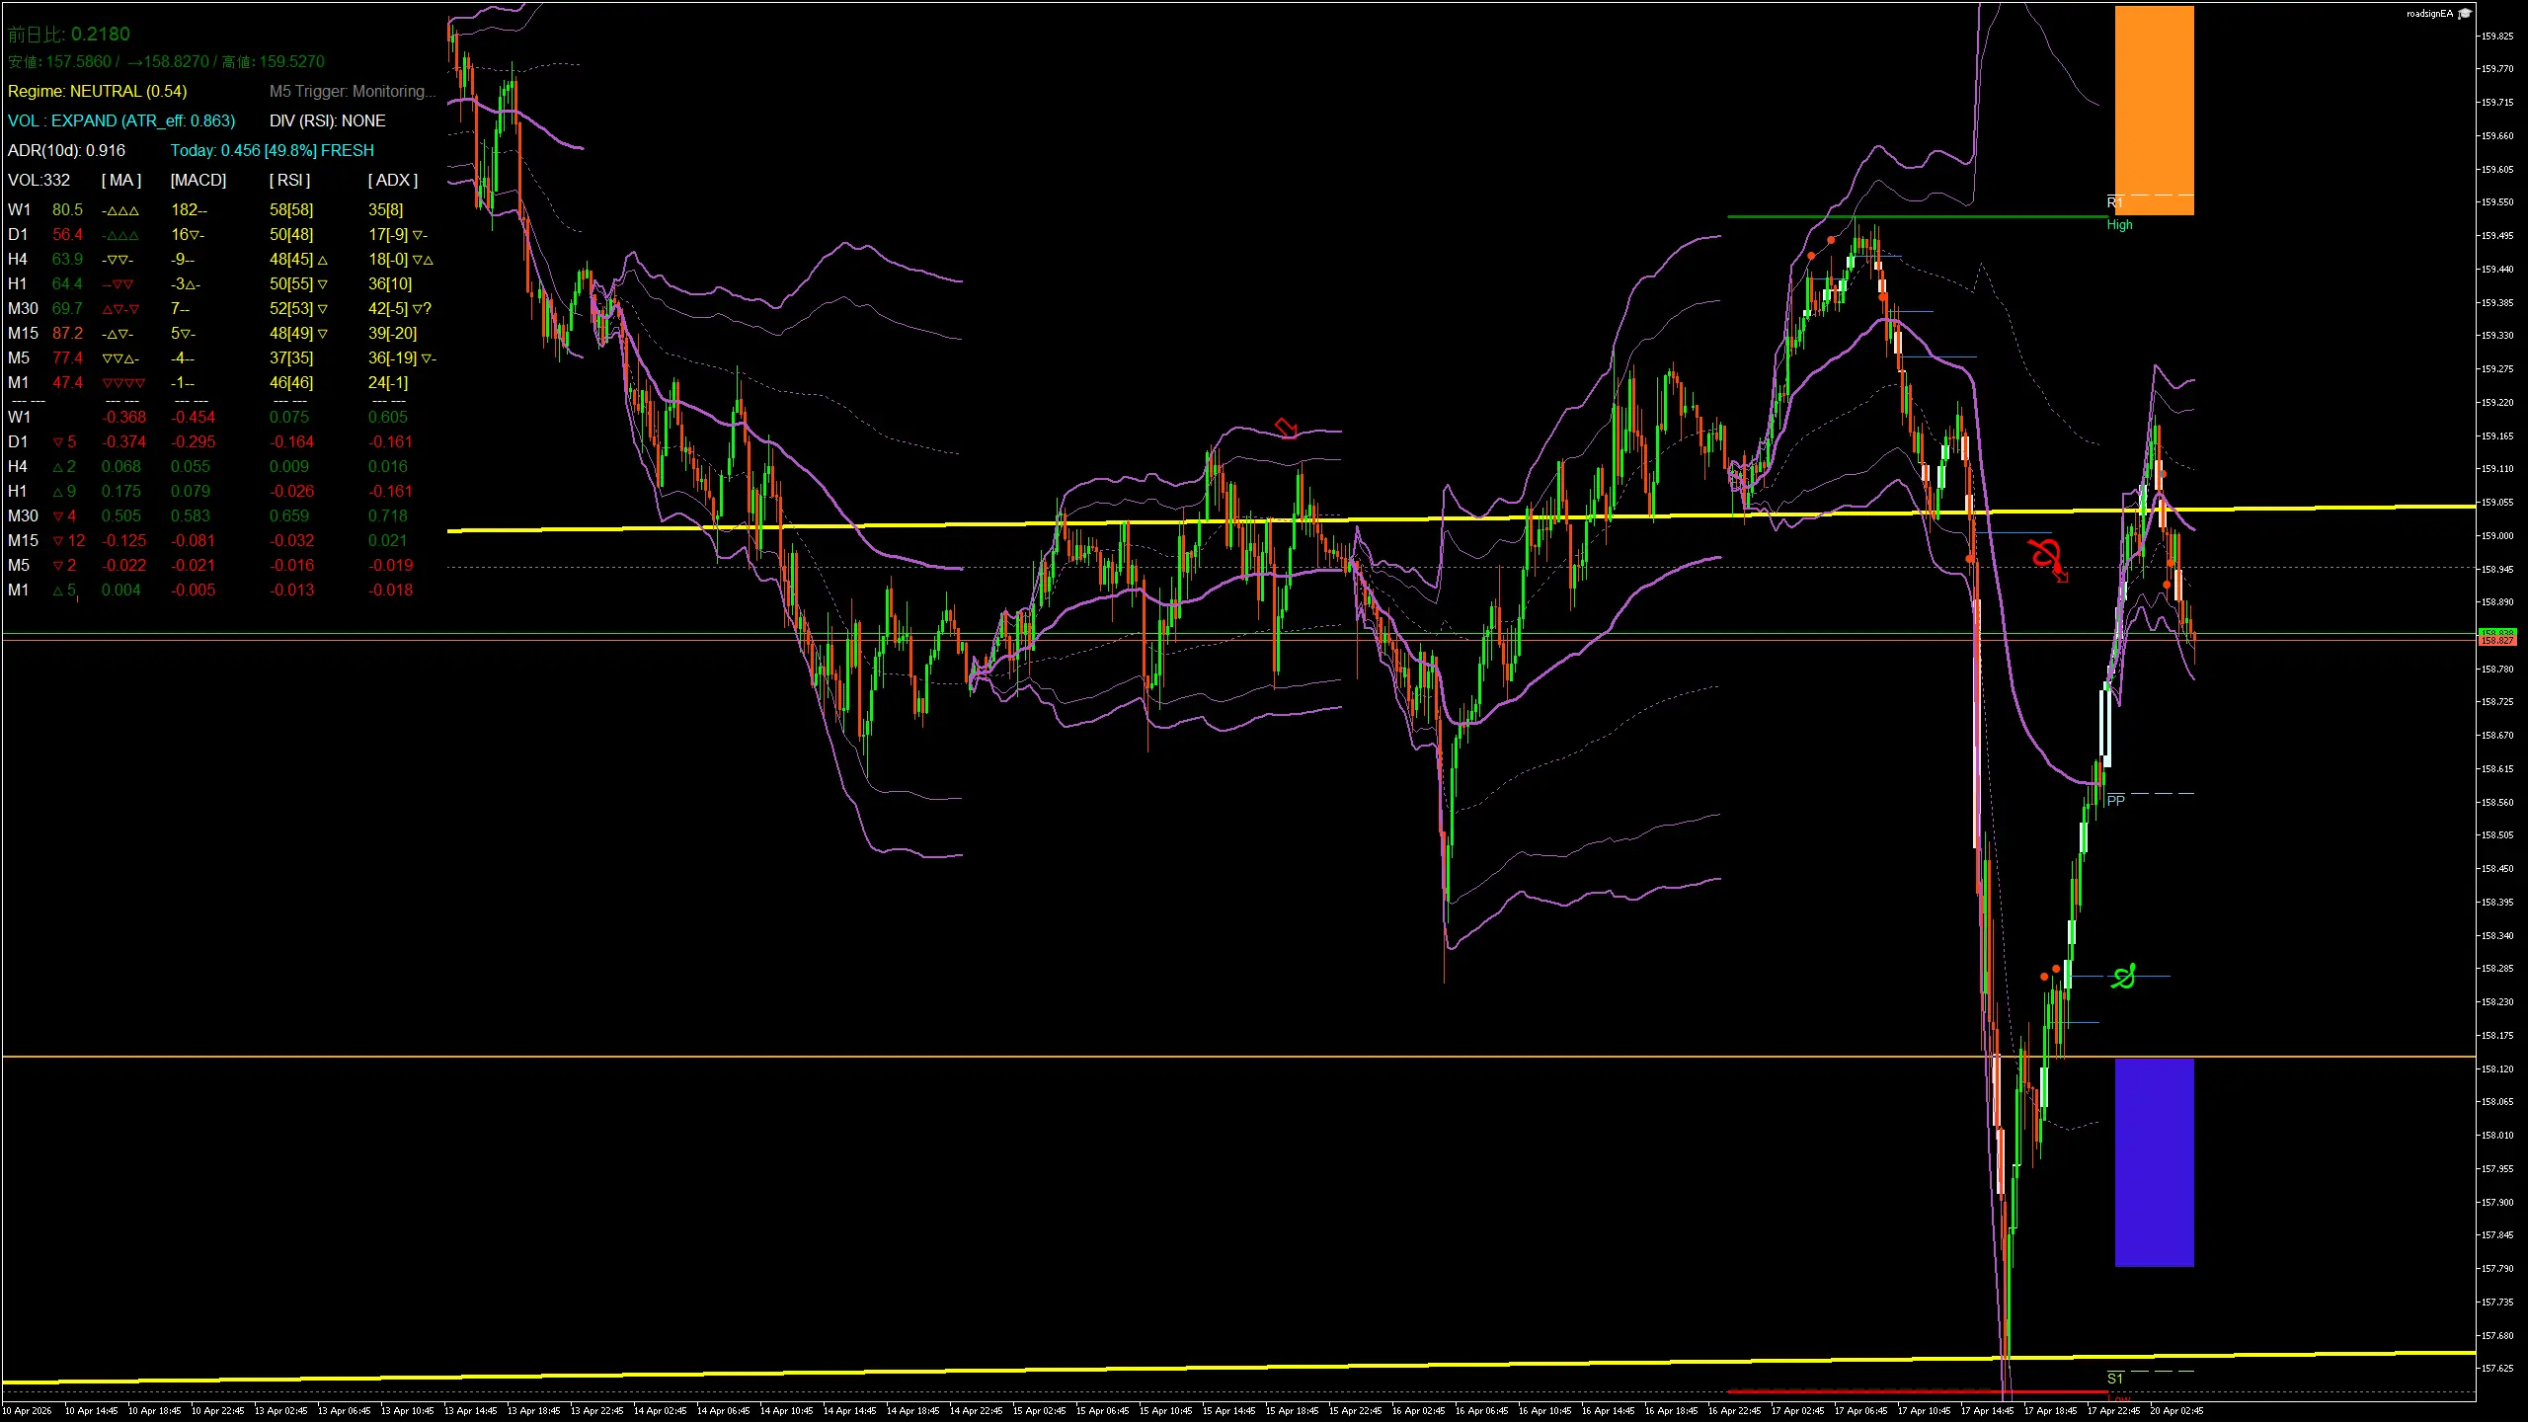The height and width of the screenshot is (1422, 2528).
Task: Click the green buy signal symbol near the low
Action: [x=2121, y=977]
